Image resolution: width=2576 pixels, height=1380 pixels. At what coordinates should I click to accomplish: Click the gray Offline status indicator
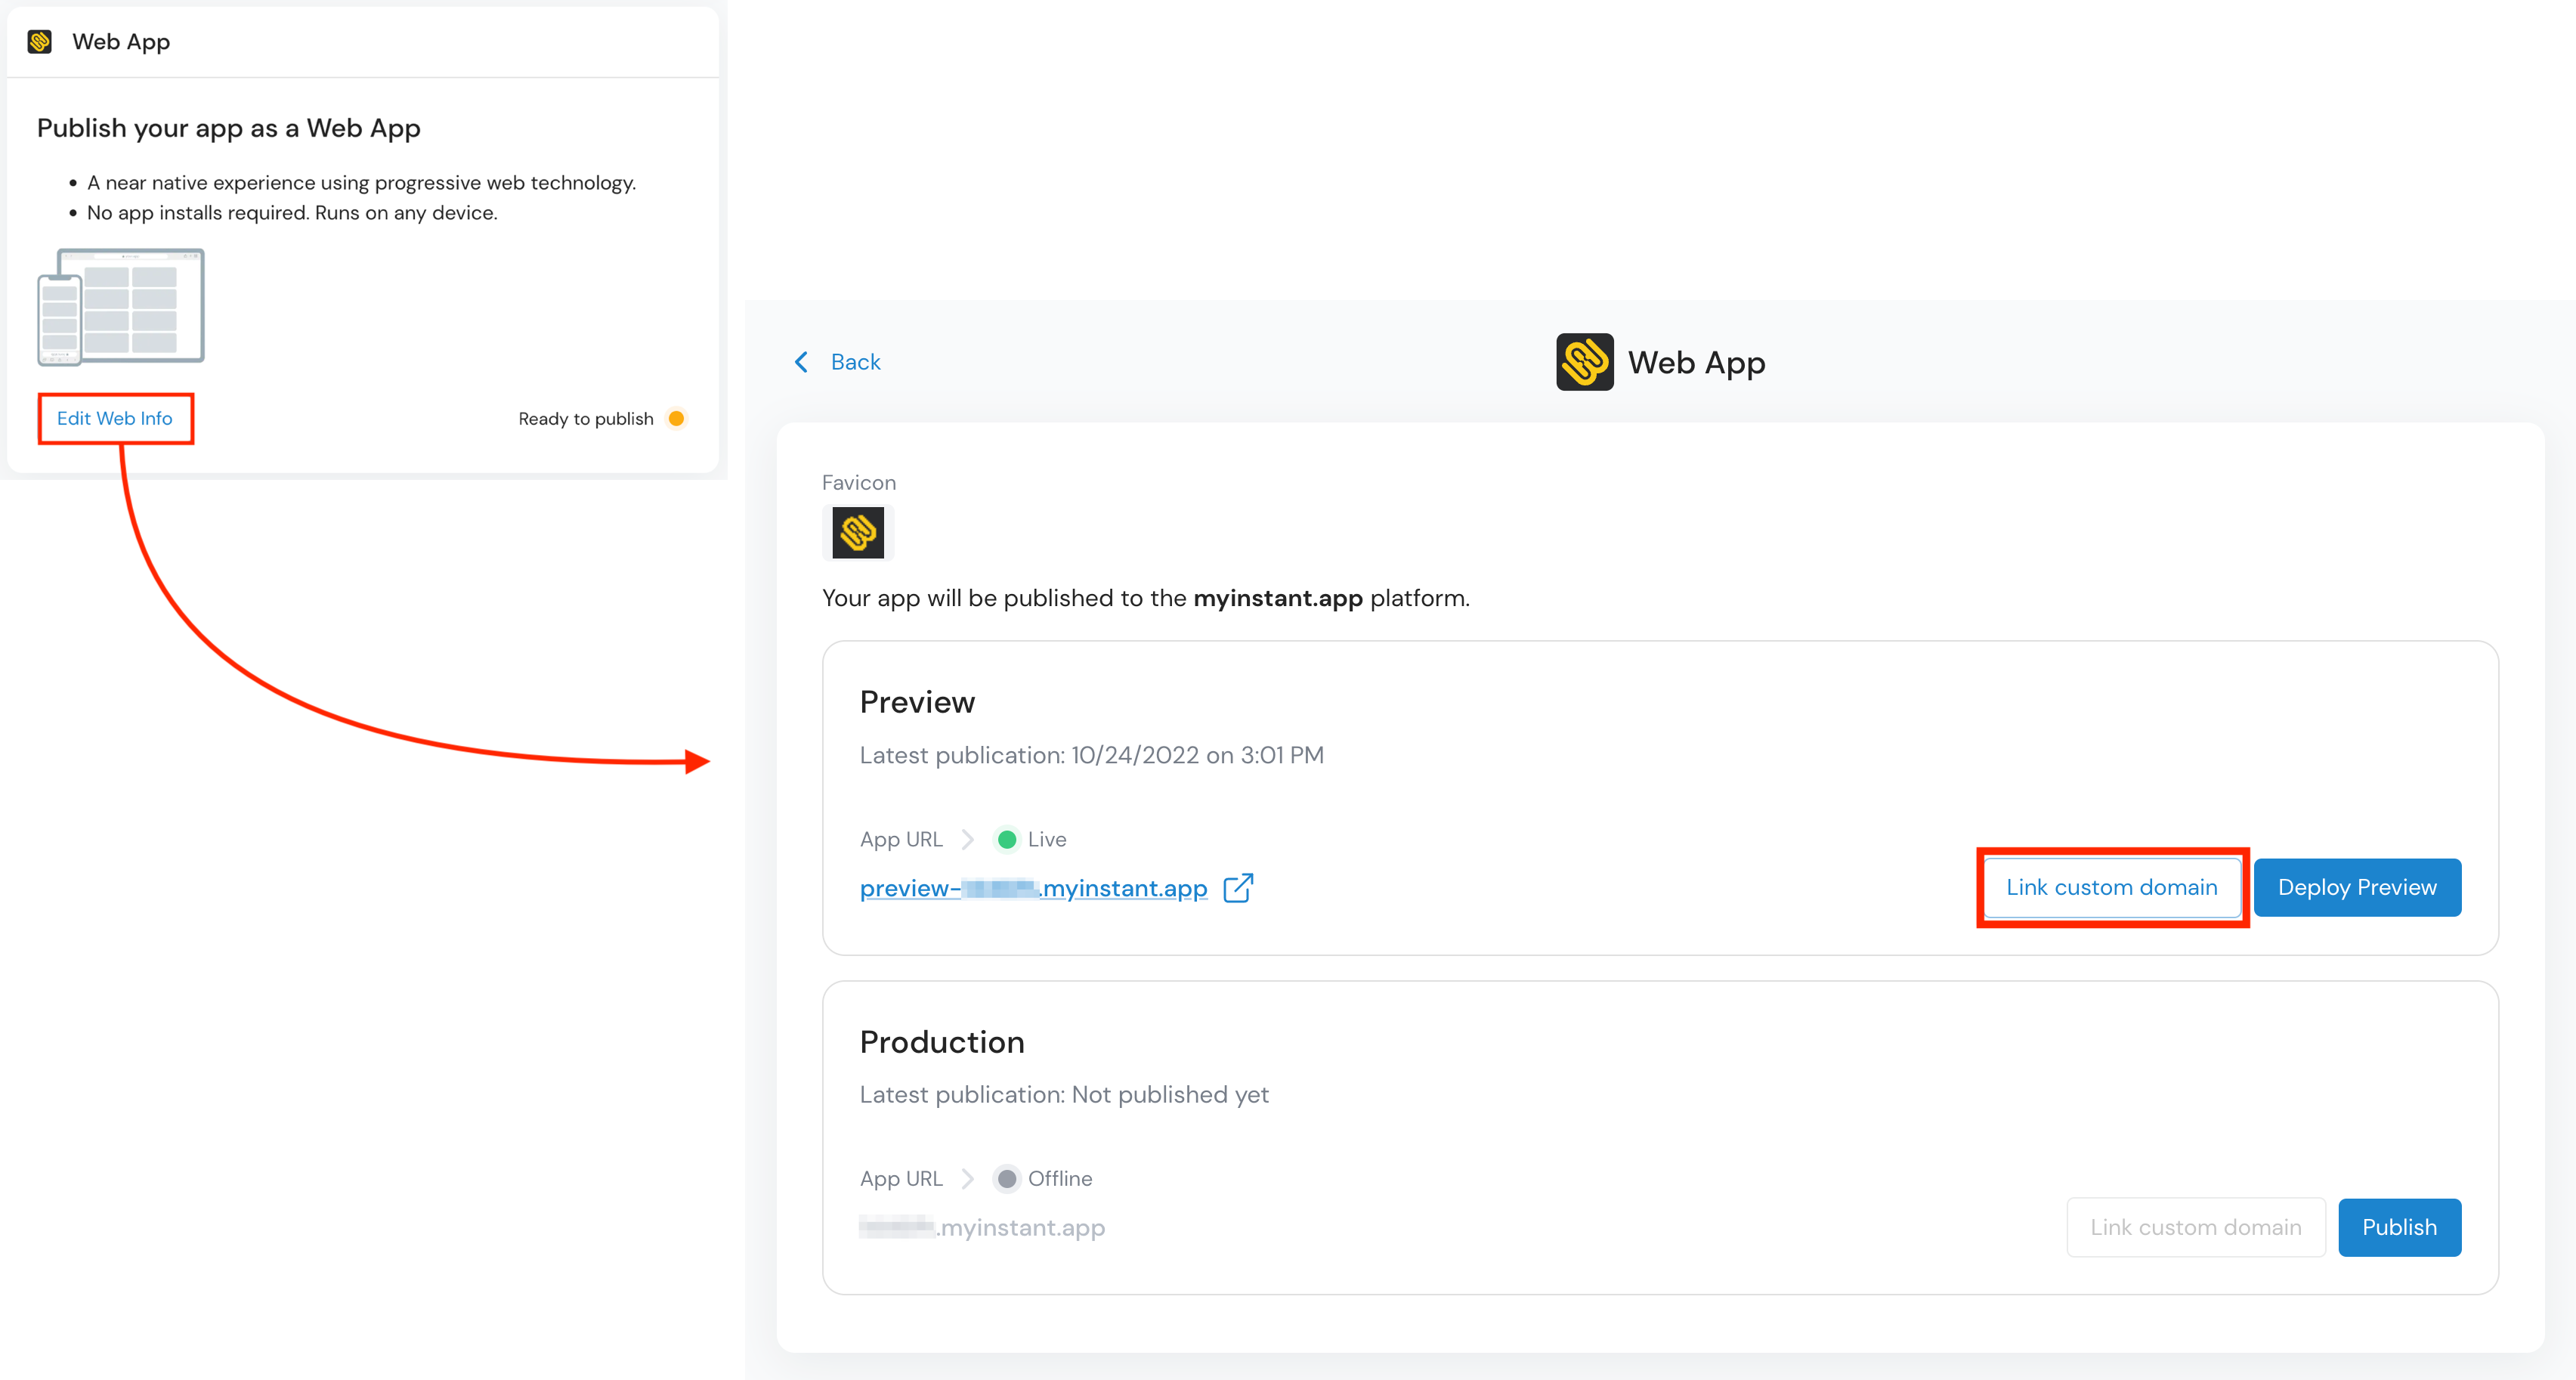pos(1007,1179)
